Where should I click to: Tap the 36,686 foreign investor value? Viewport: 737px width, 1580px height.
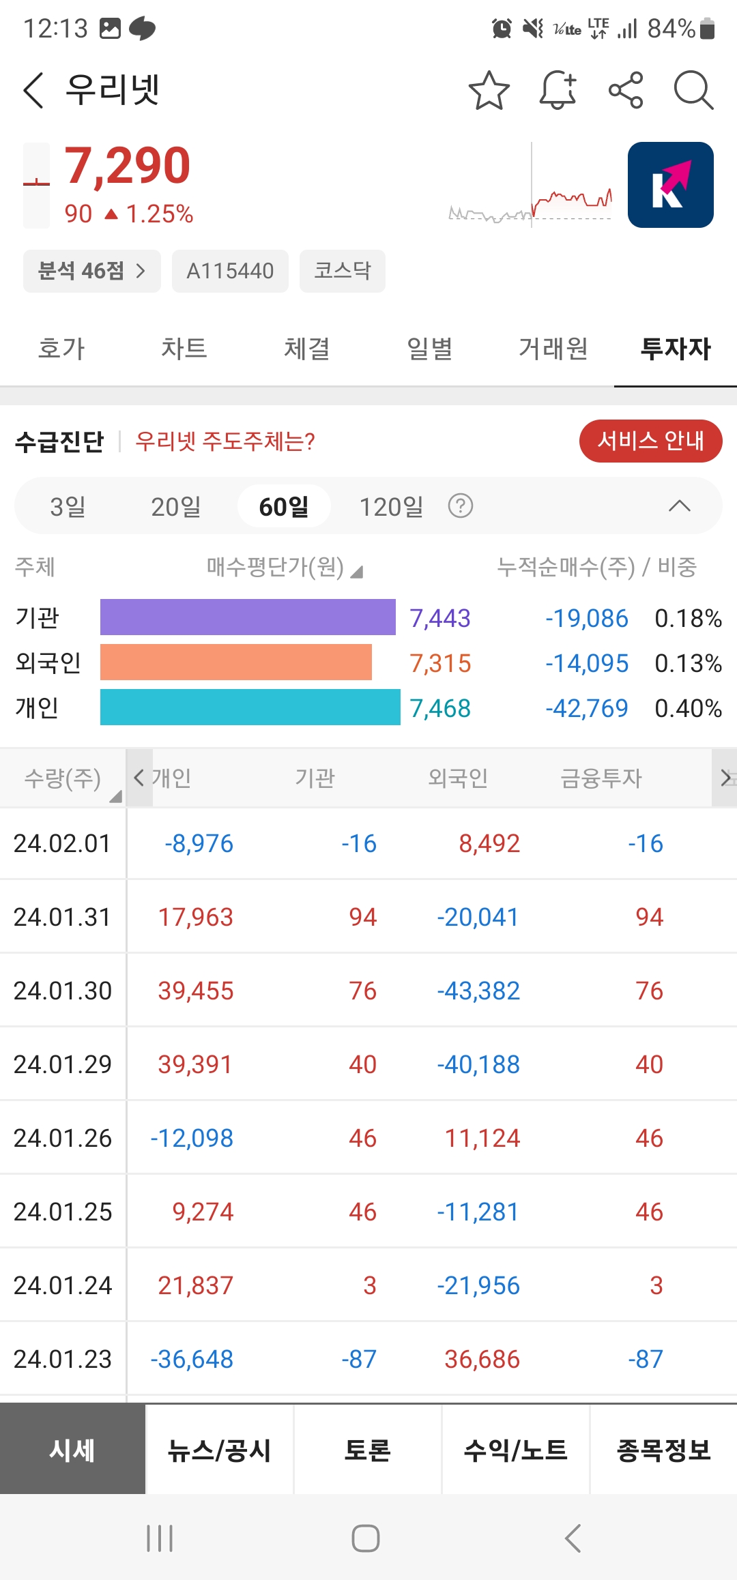[482, 1360]
